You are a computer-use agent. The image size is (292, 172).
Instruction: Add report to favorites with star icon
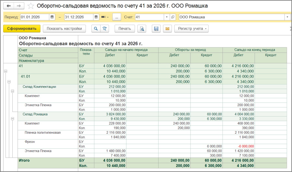30,6
